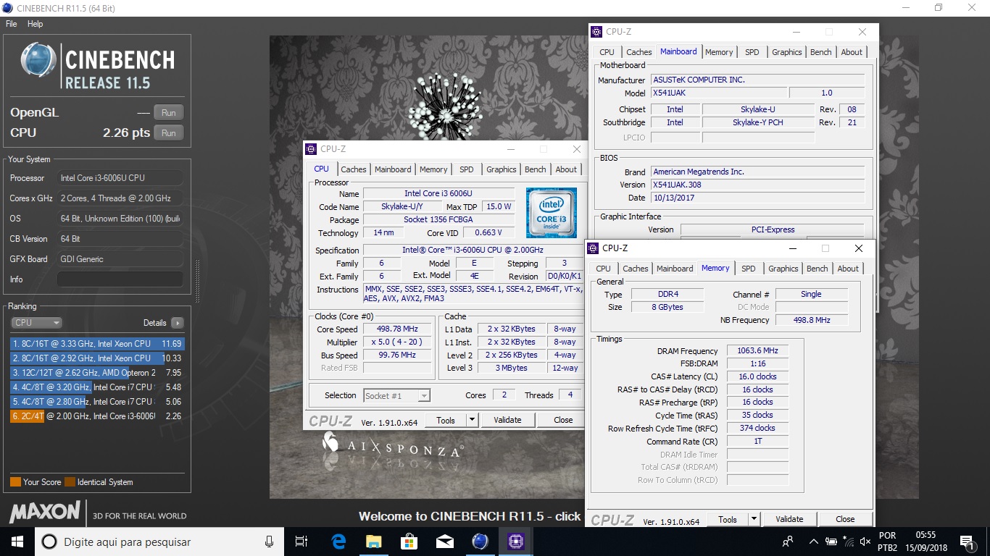
Task: Open the Memory tab in the Mainboard window
Action: [719, 52]
